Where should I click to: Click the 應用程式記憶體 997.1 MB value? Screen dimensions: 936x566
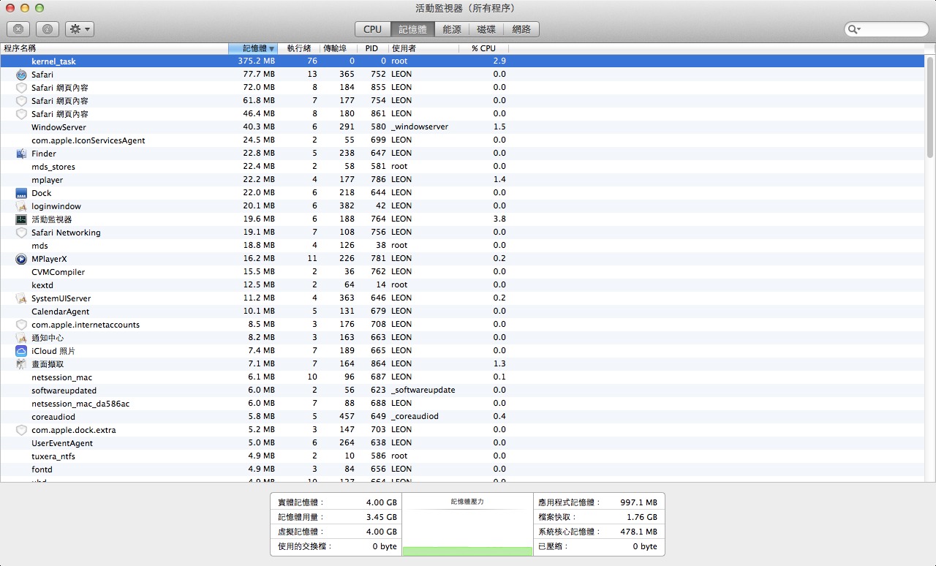638,503
